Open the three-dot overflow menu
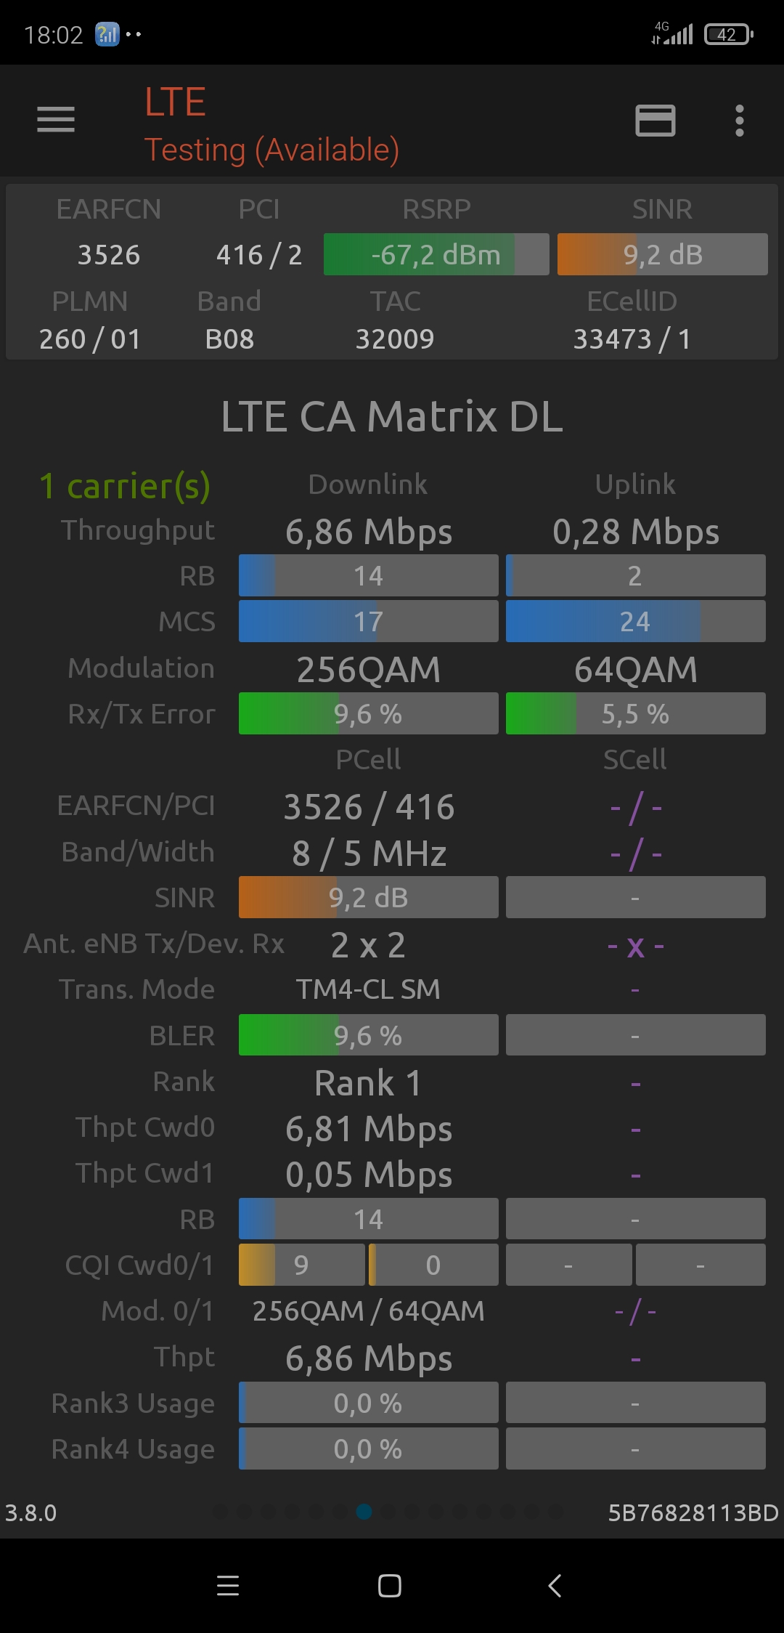 tap(739, 121)
